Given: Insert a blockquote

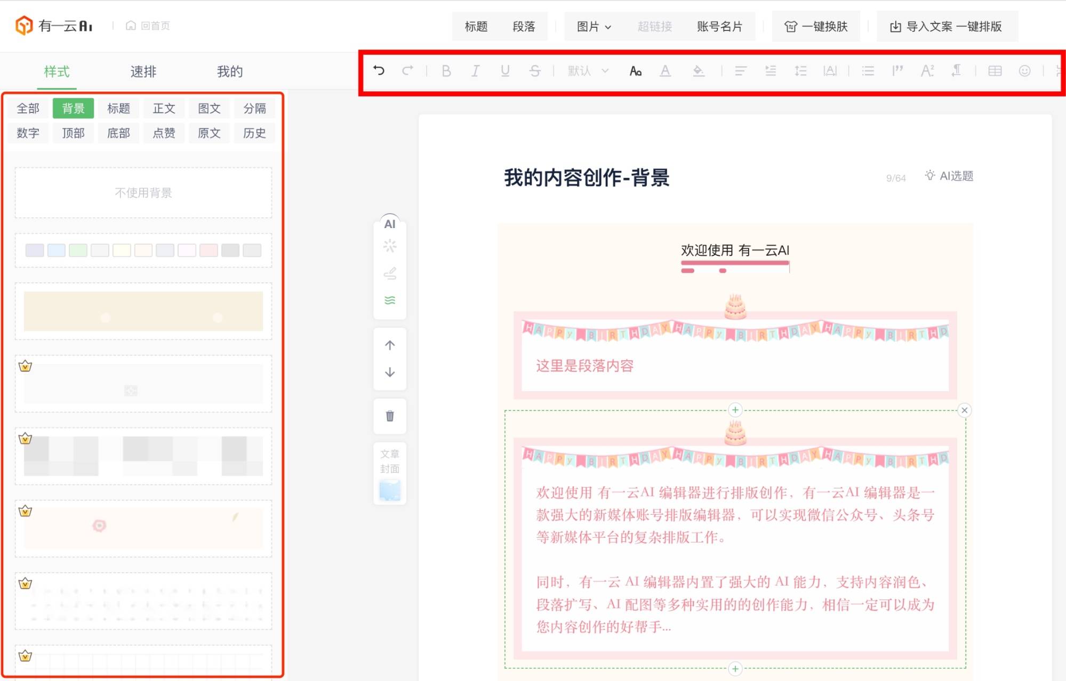Looking at the screenshot, I should click(x=897, y=71).
